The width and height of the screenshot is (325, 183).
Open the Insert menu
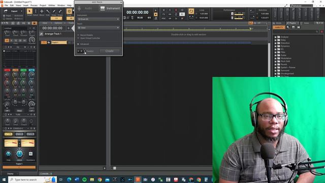[26, 6]
